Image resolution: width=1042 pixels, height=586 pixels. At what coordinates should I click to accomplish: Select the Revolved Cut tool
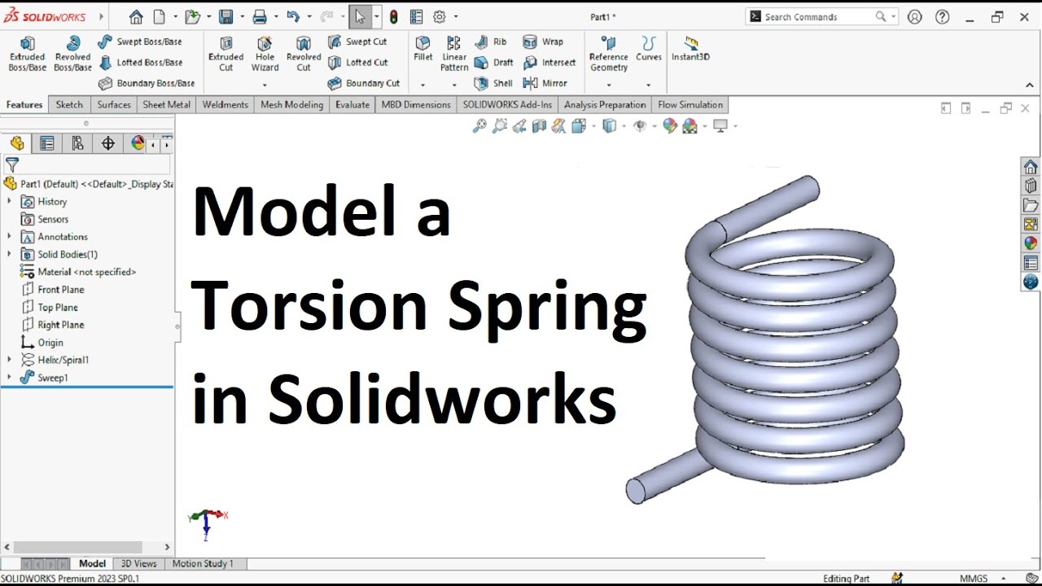(304, 54)
